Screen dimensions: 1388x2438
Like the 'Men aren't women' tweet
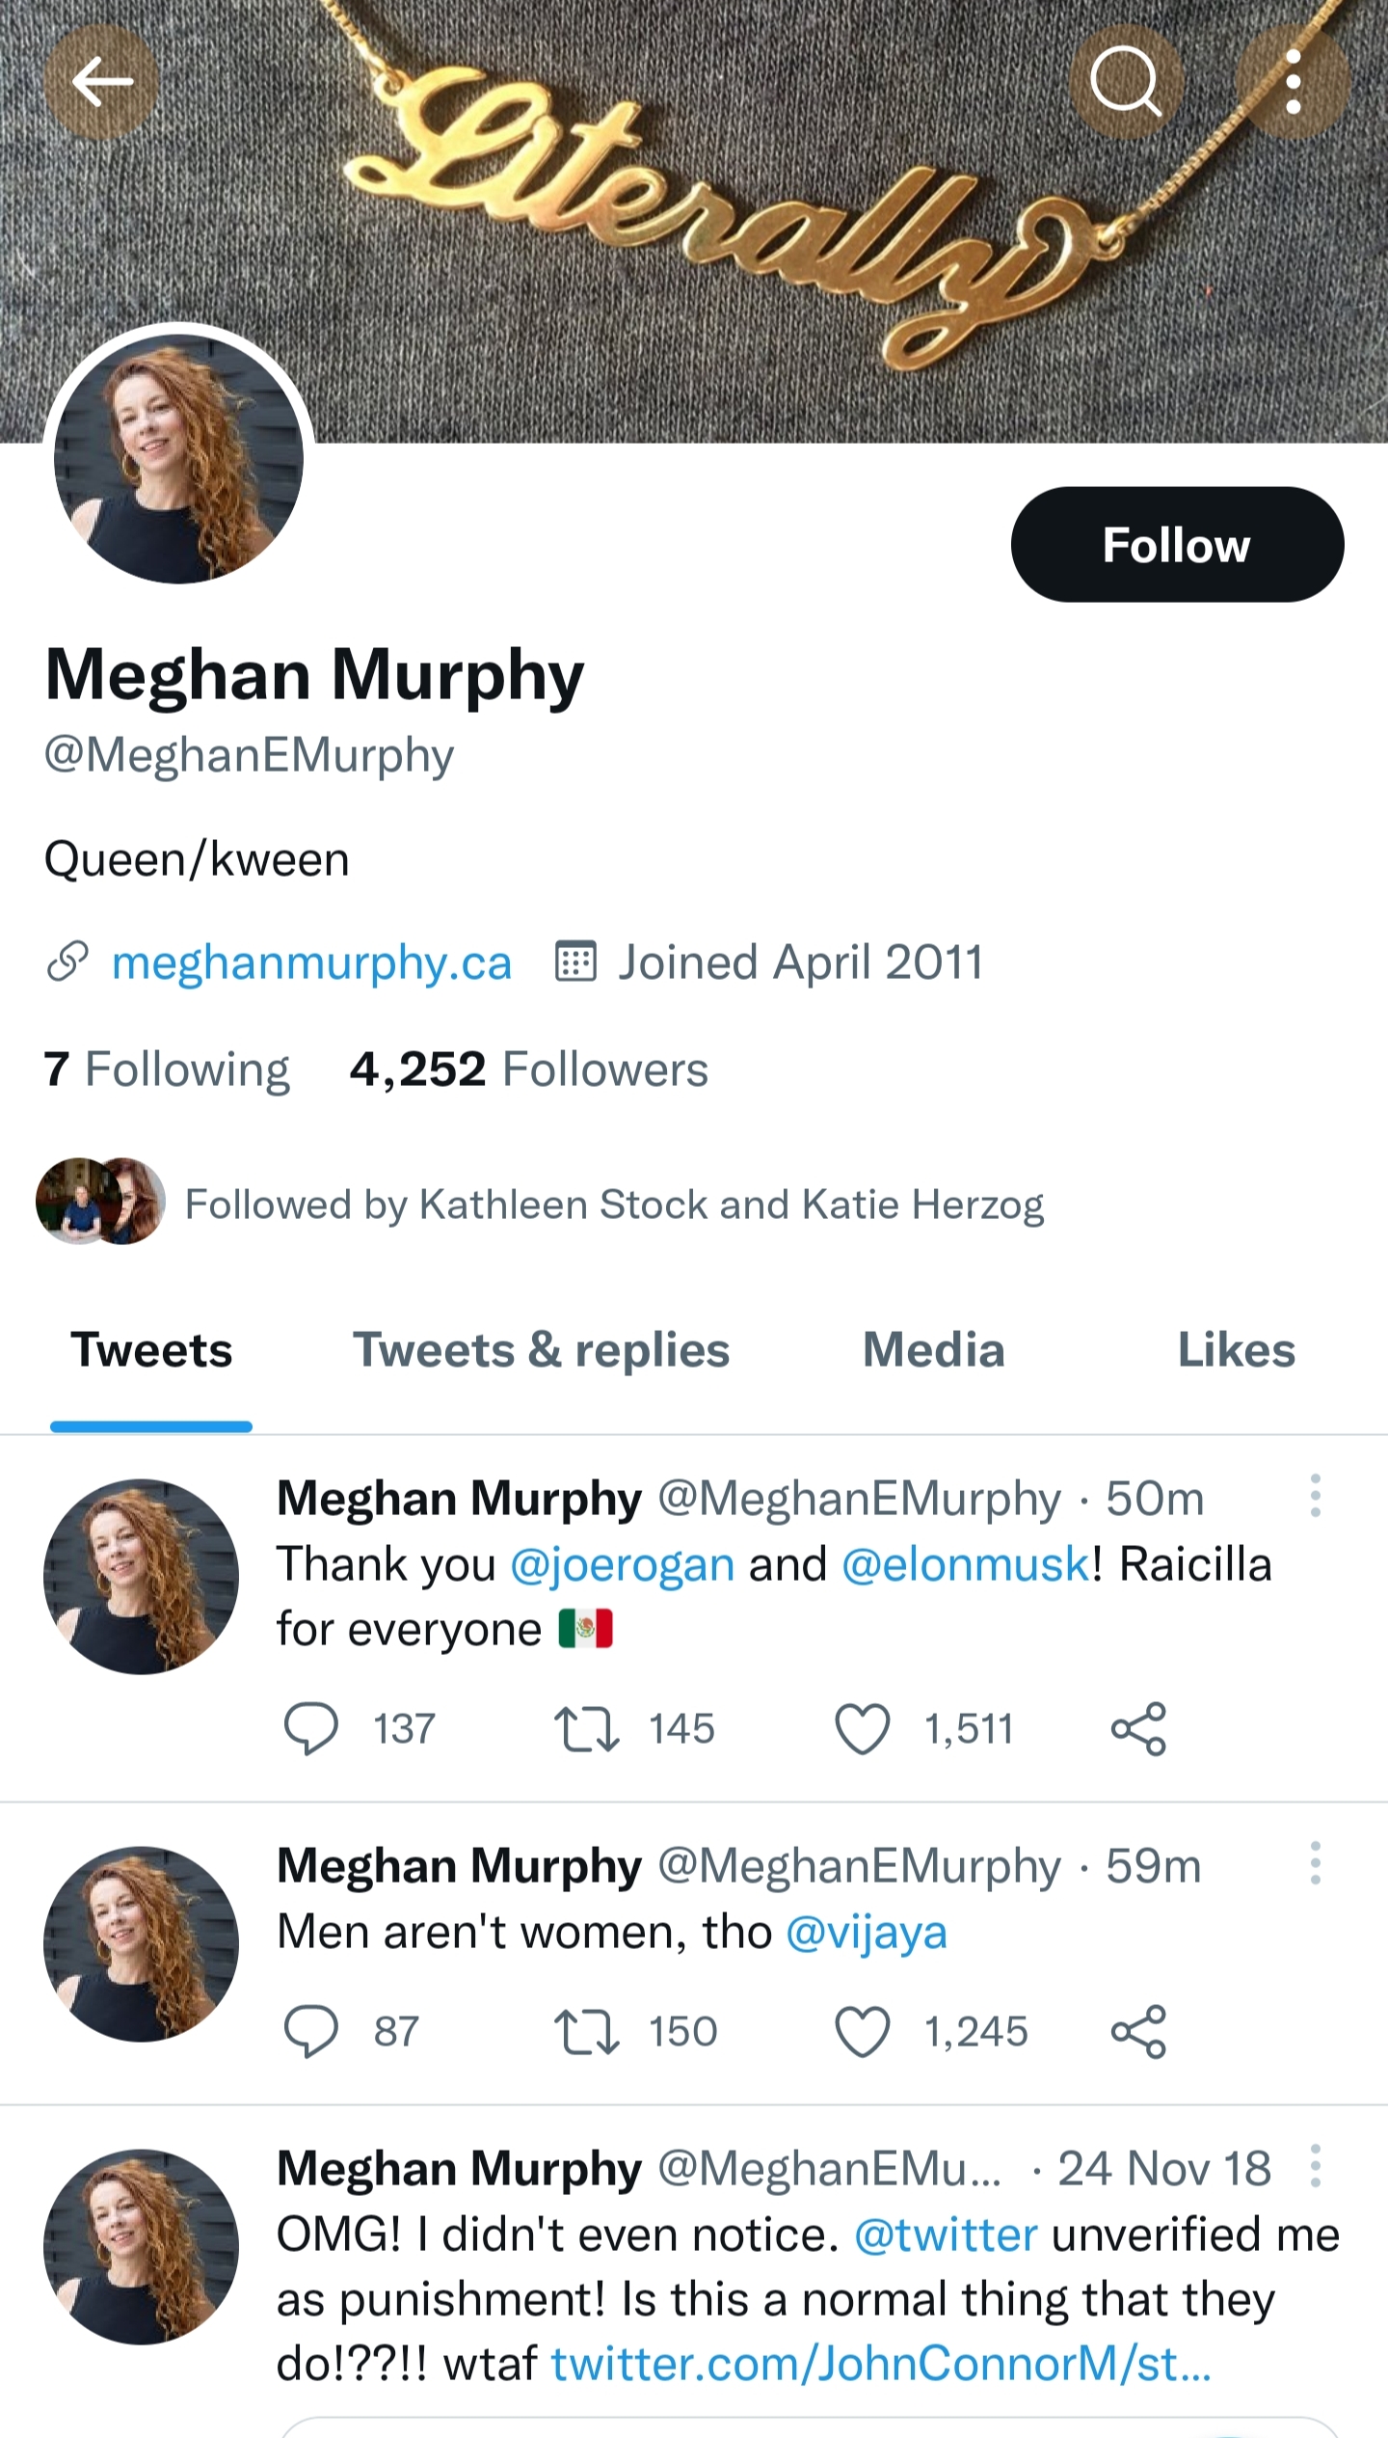pyautogui.click(x=862, y=2032)
